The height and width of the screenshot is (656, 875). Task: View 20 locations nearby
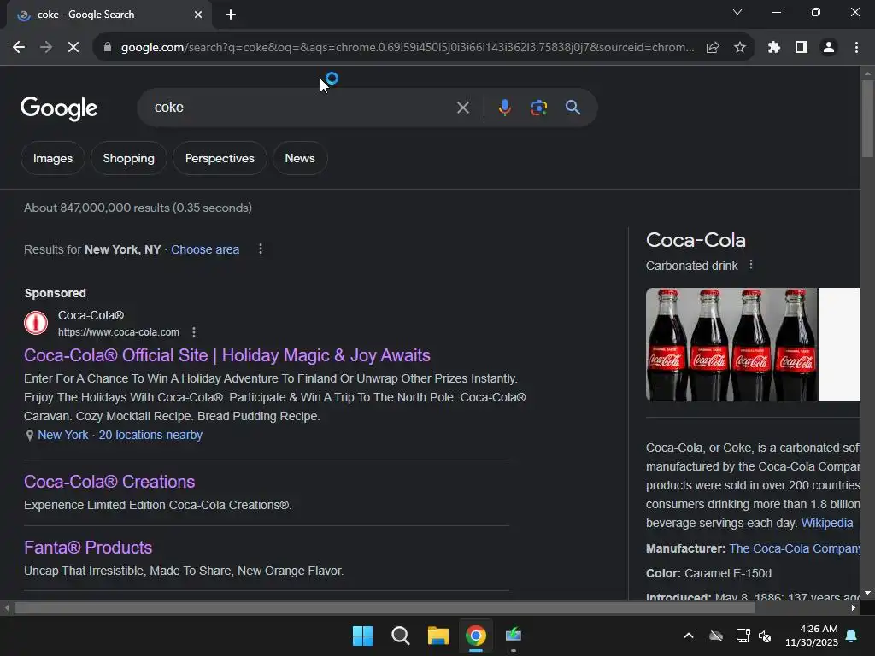click(150, 435)
